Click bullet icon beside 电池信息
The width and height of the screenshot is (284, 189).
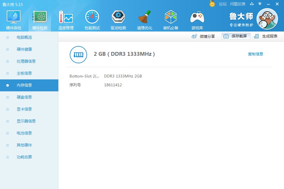8,133
